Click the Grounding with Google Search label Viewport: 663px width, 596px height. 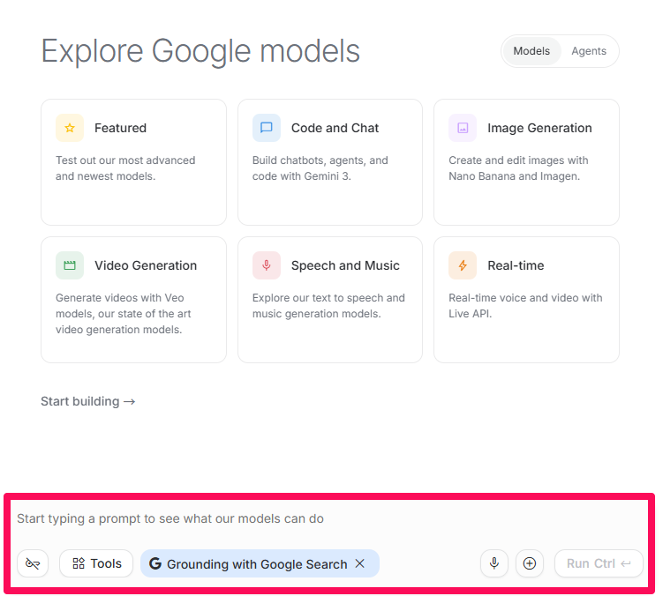pos(257,564)
